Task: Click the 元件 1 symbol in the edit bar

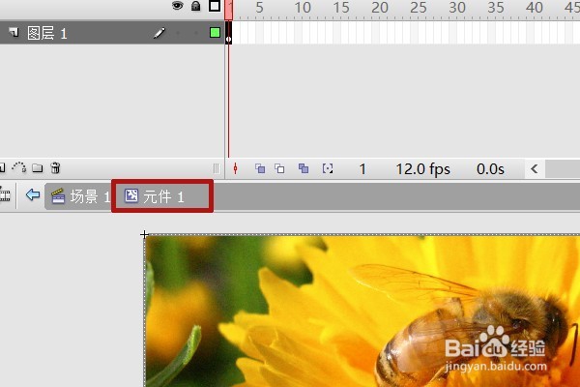Action: pyautogui.click(x=154, y=196)
